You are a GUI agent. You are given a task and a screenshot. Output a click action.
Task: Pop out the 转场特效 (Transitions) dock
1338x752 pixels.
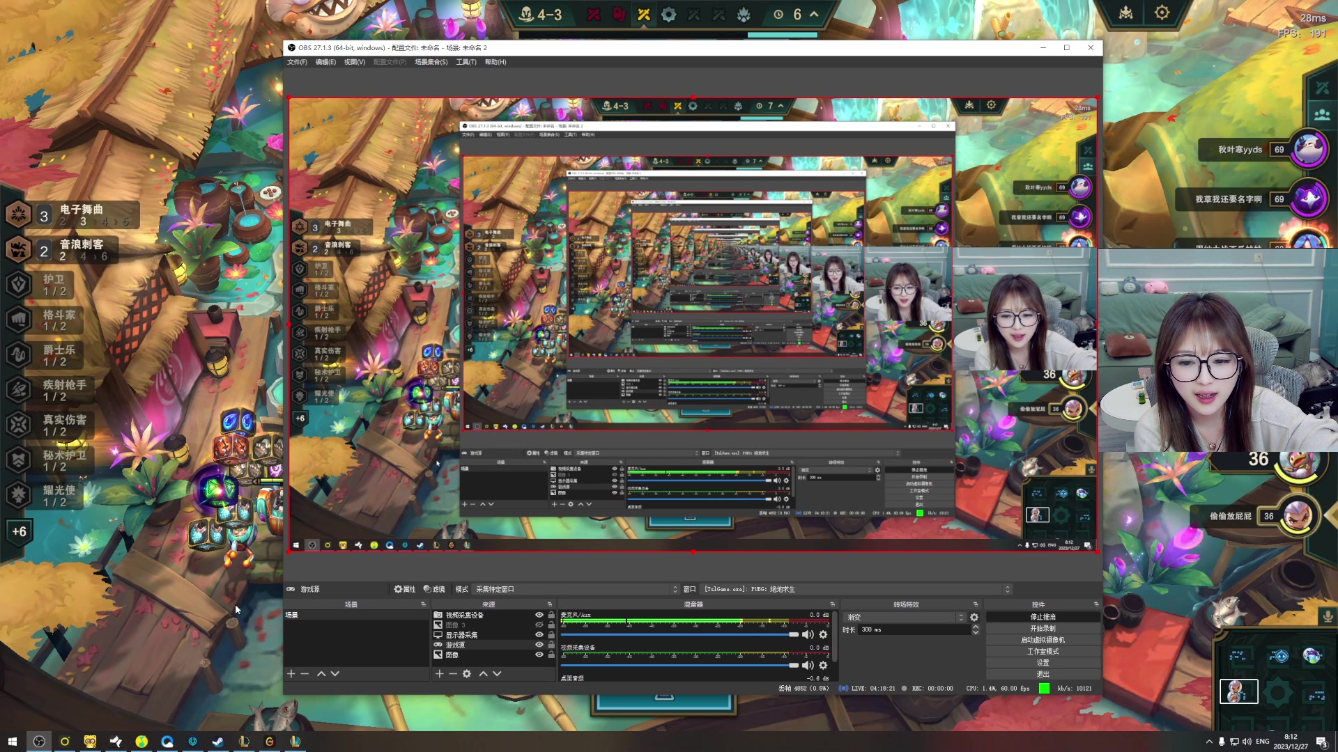[976, 604]
